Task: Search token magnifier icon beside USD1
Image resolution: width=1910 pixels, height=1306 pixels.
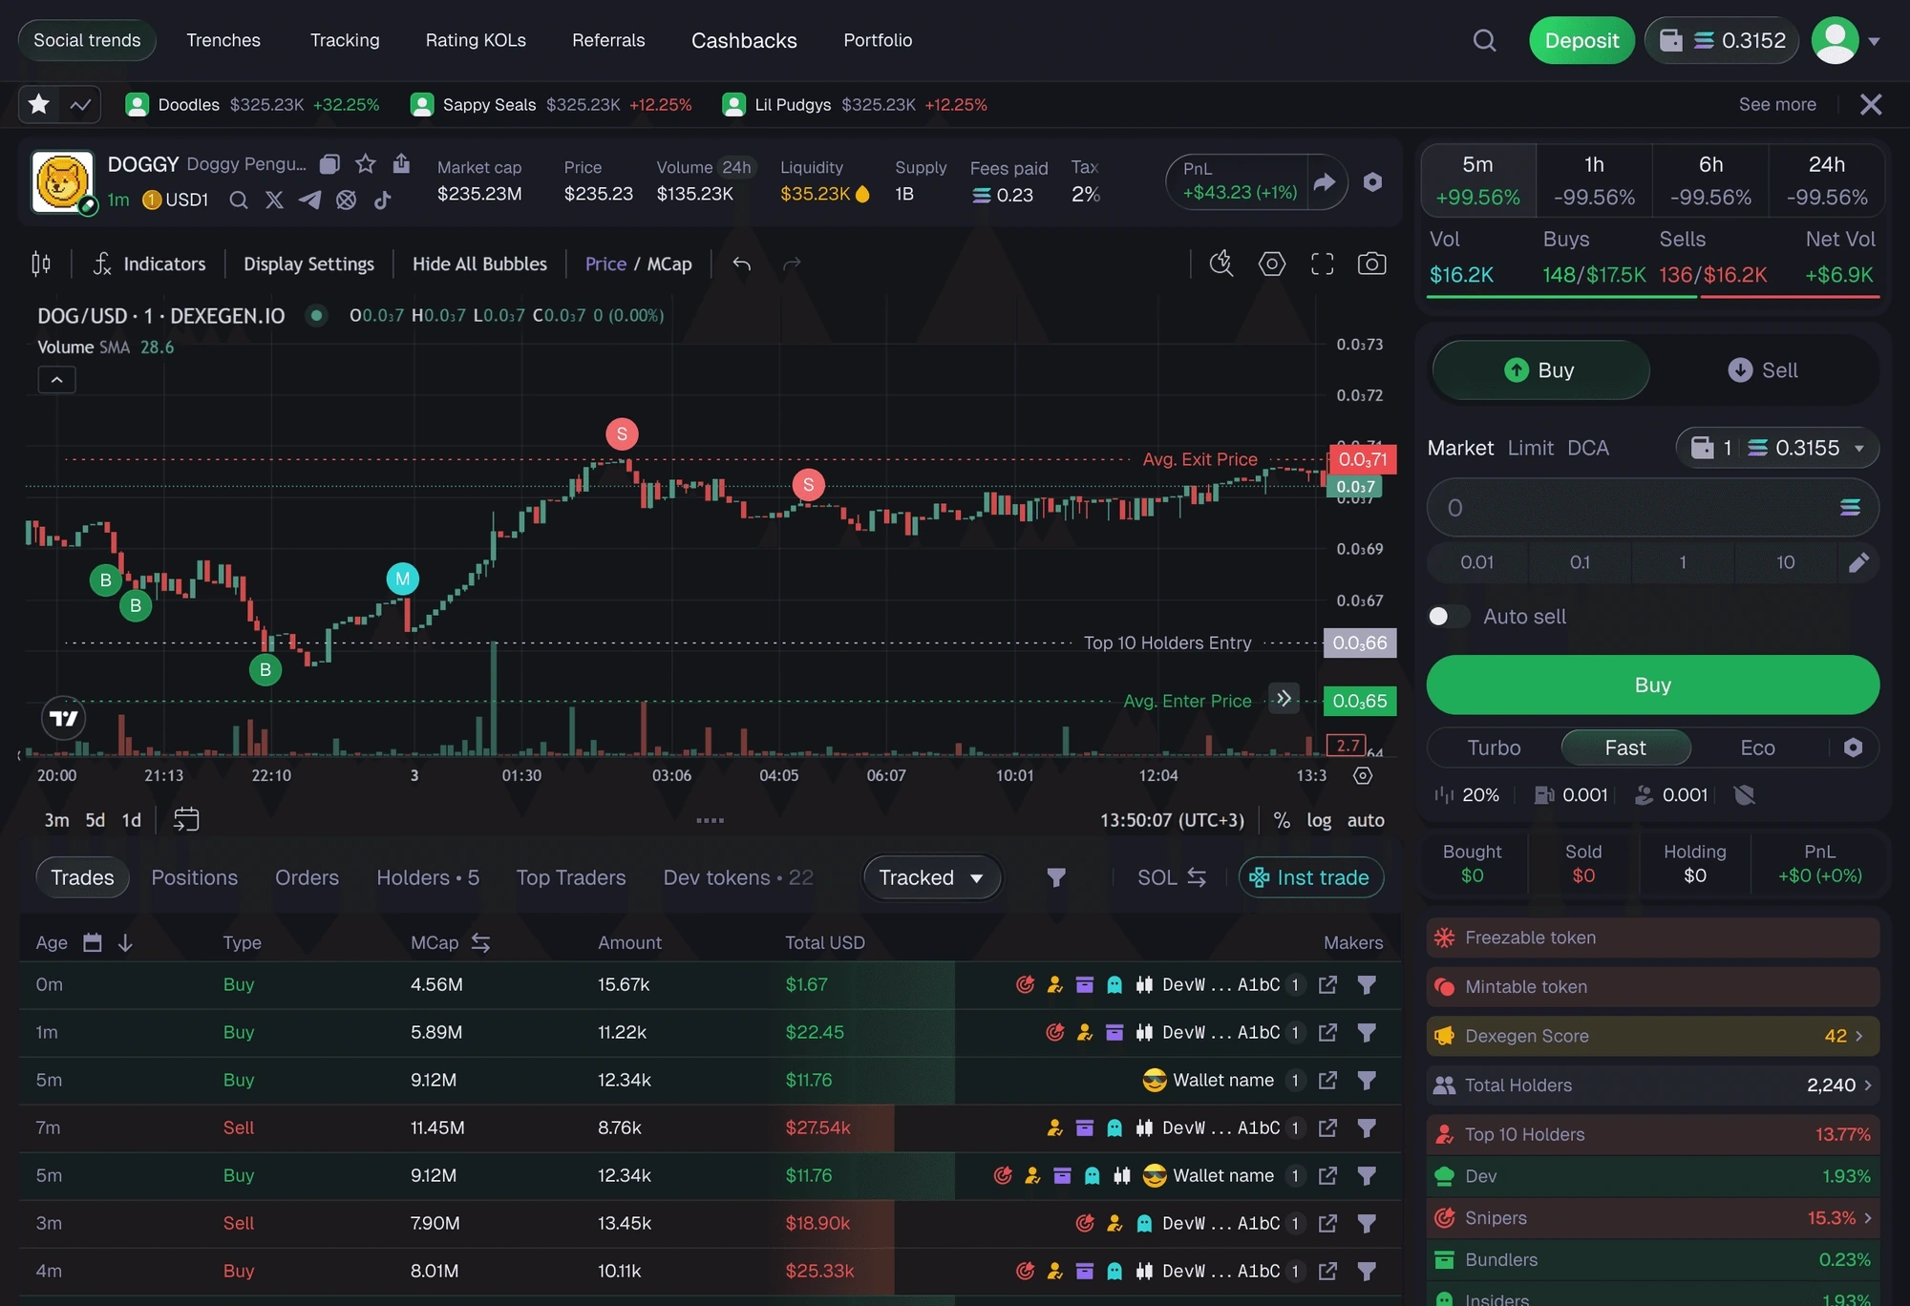Action: (x=239, y=200)
